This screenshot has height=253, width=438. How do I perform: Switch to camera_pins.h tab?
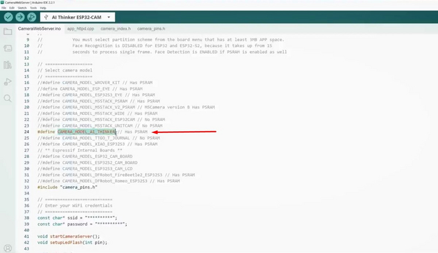point(151,29)
